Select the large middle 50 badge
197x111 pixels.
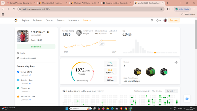point(150,72)
